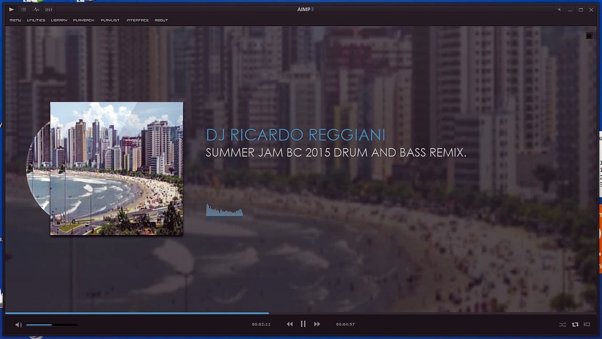Image resolution: width=602 pixels, height=339 pixels.
Task: Skip to the previous track
Action: (290, 324)
